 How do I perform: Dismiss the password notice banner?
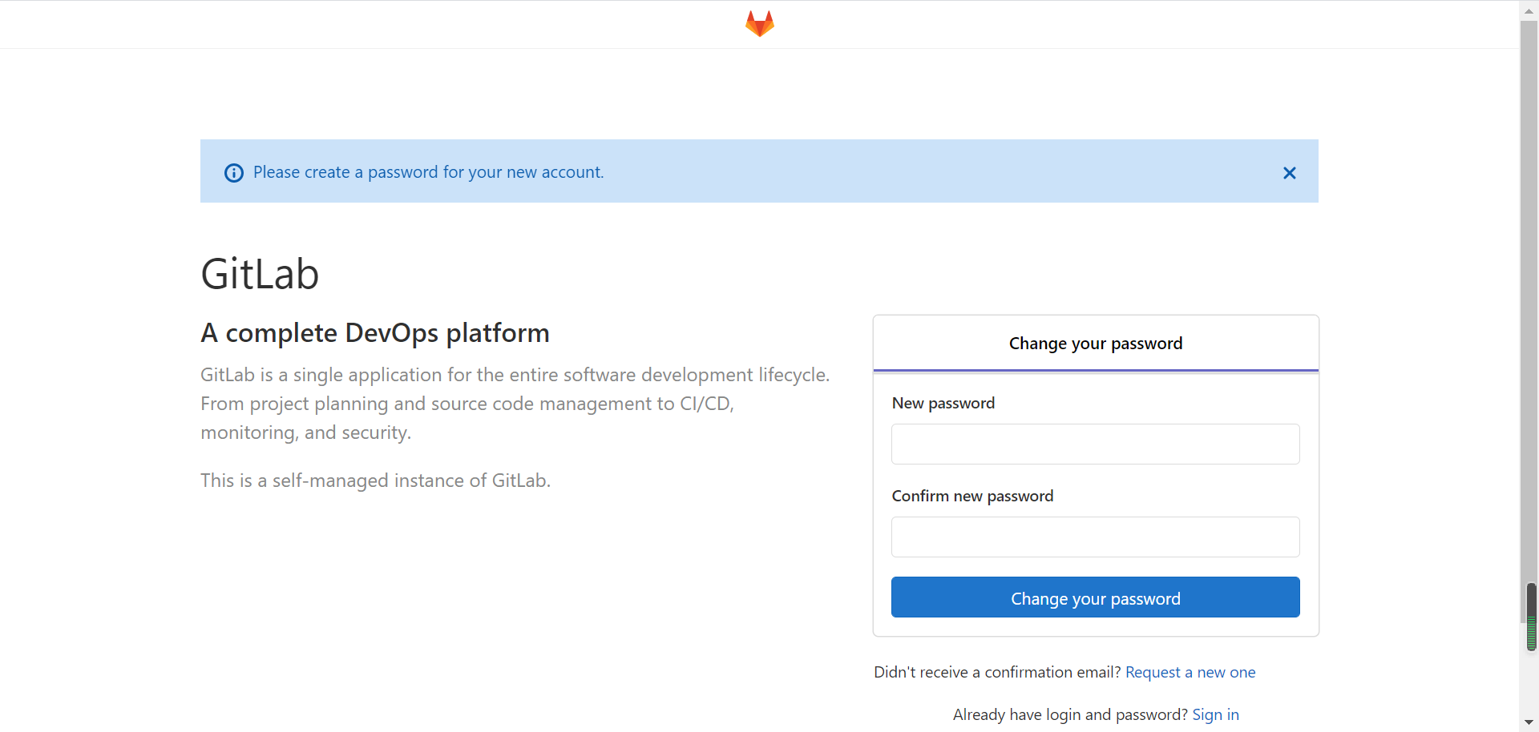1289,173
